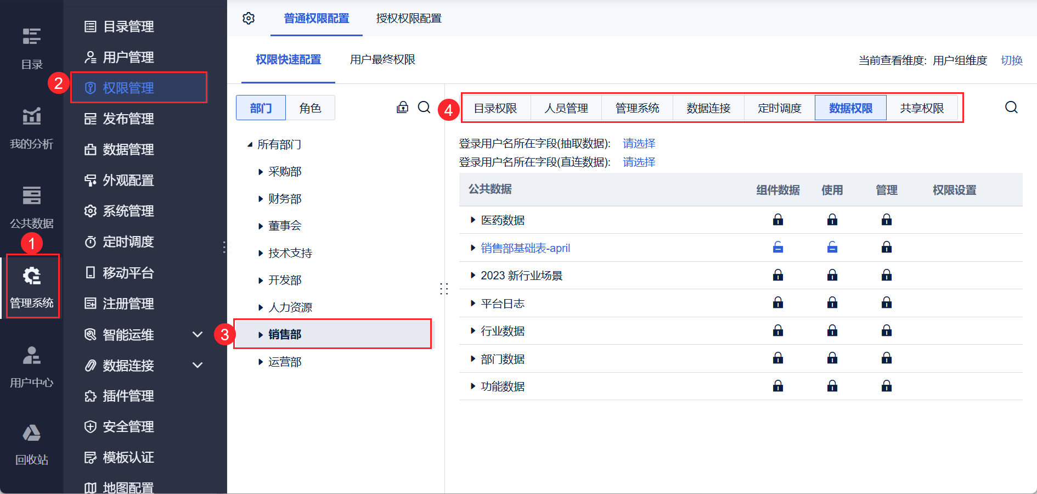Image resolution: width=1037 pixels, height=494 pixels.
Task: Toggle the 使用 lock for 医药数据
Action: click(x=832, y=220)
